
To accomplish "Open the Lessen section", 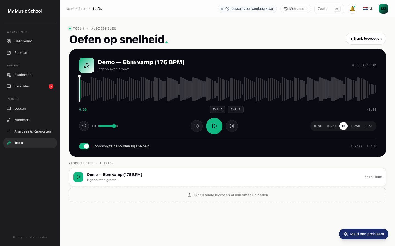I will 30,109.
